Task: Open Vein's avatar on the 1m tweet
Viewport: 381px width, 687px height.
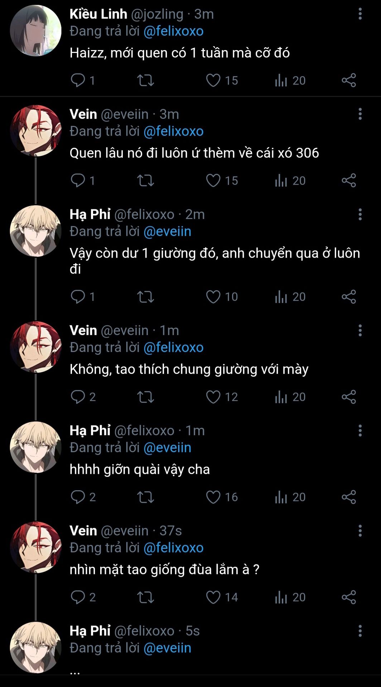Action: point(35,347)
